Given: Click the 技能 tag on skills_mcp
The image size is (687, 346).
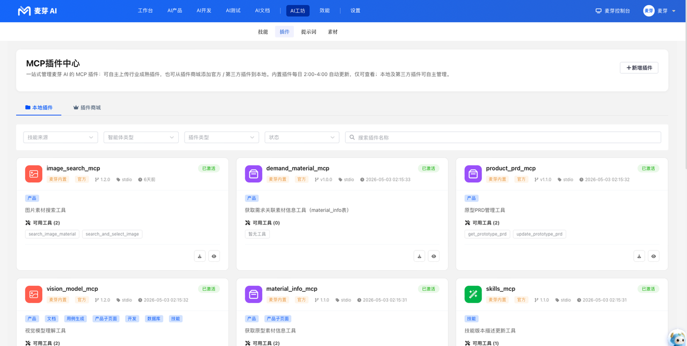Looking at the screenshot, I should coord(471,319).
